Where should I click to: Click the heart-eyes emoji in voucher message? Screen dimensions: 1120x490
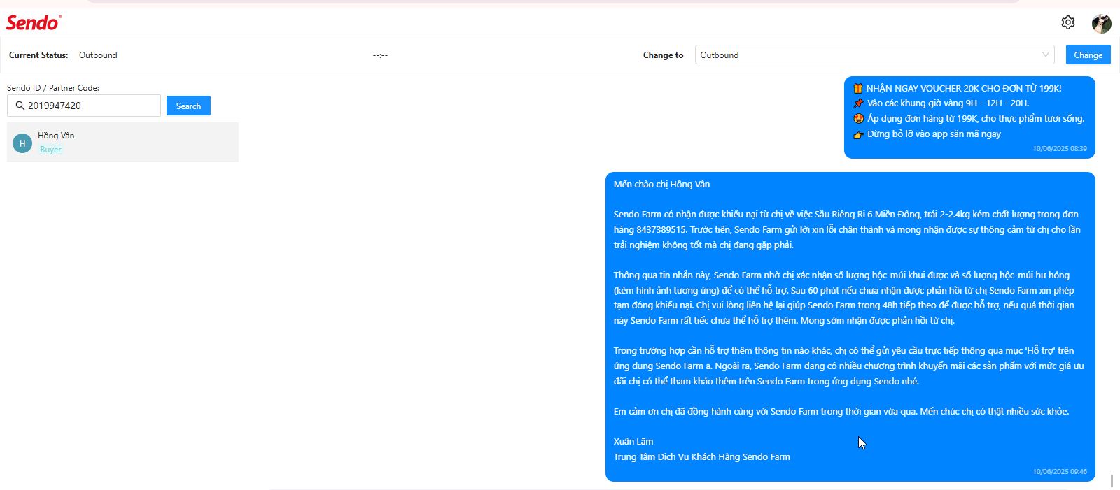[x=858, y=118]
